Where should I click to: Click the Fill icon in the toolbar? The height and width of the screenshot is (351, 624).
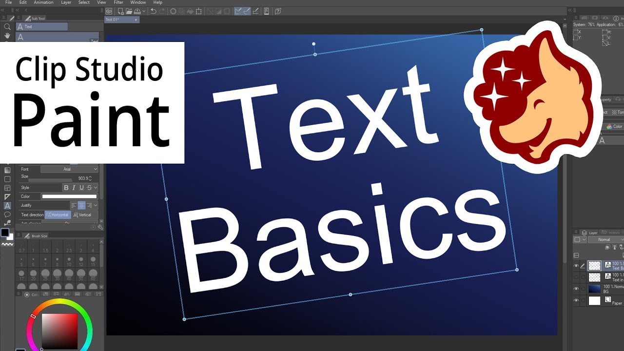click(x=191, y=11)
